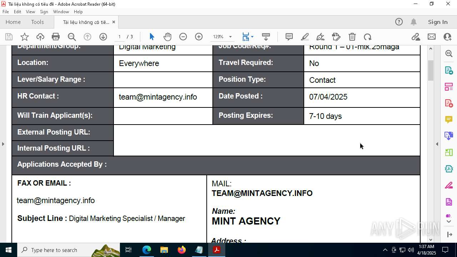Open the Edit menu

17,12
